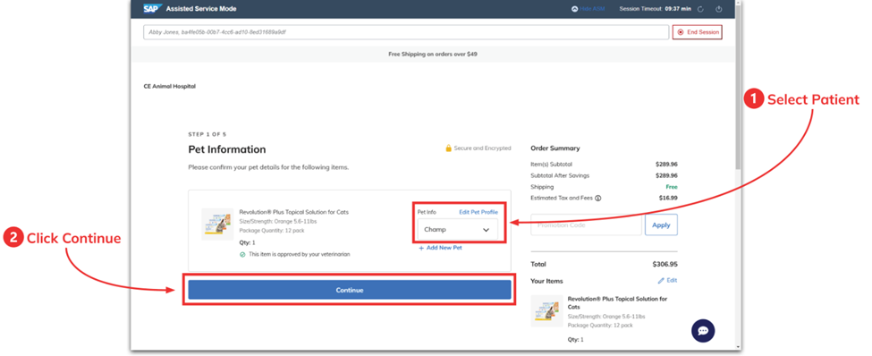Image resolution: width=872 pixels, height=356 pixels.
Task: Click the Revolution Plus product thumbnail in cart
Action: [x=546, y=311]
